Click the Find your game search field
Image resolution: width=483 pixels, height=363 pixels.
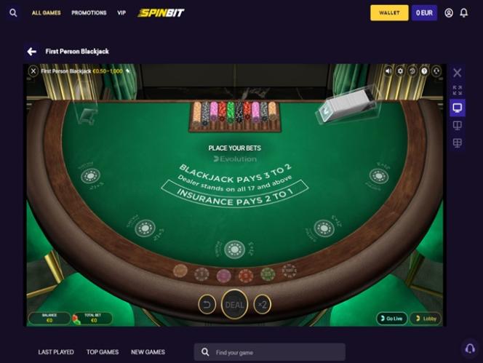(x=270, y=352)
